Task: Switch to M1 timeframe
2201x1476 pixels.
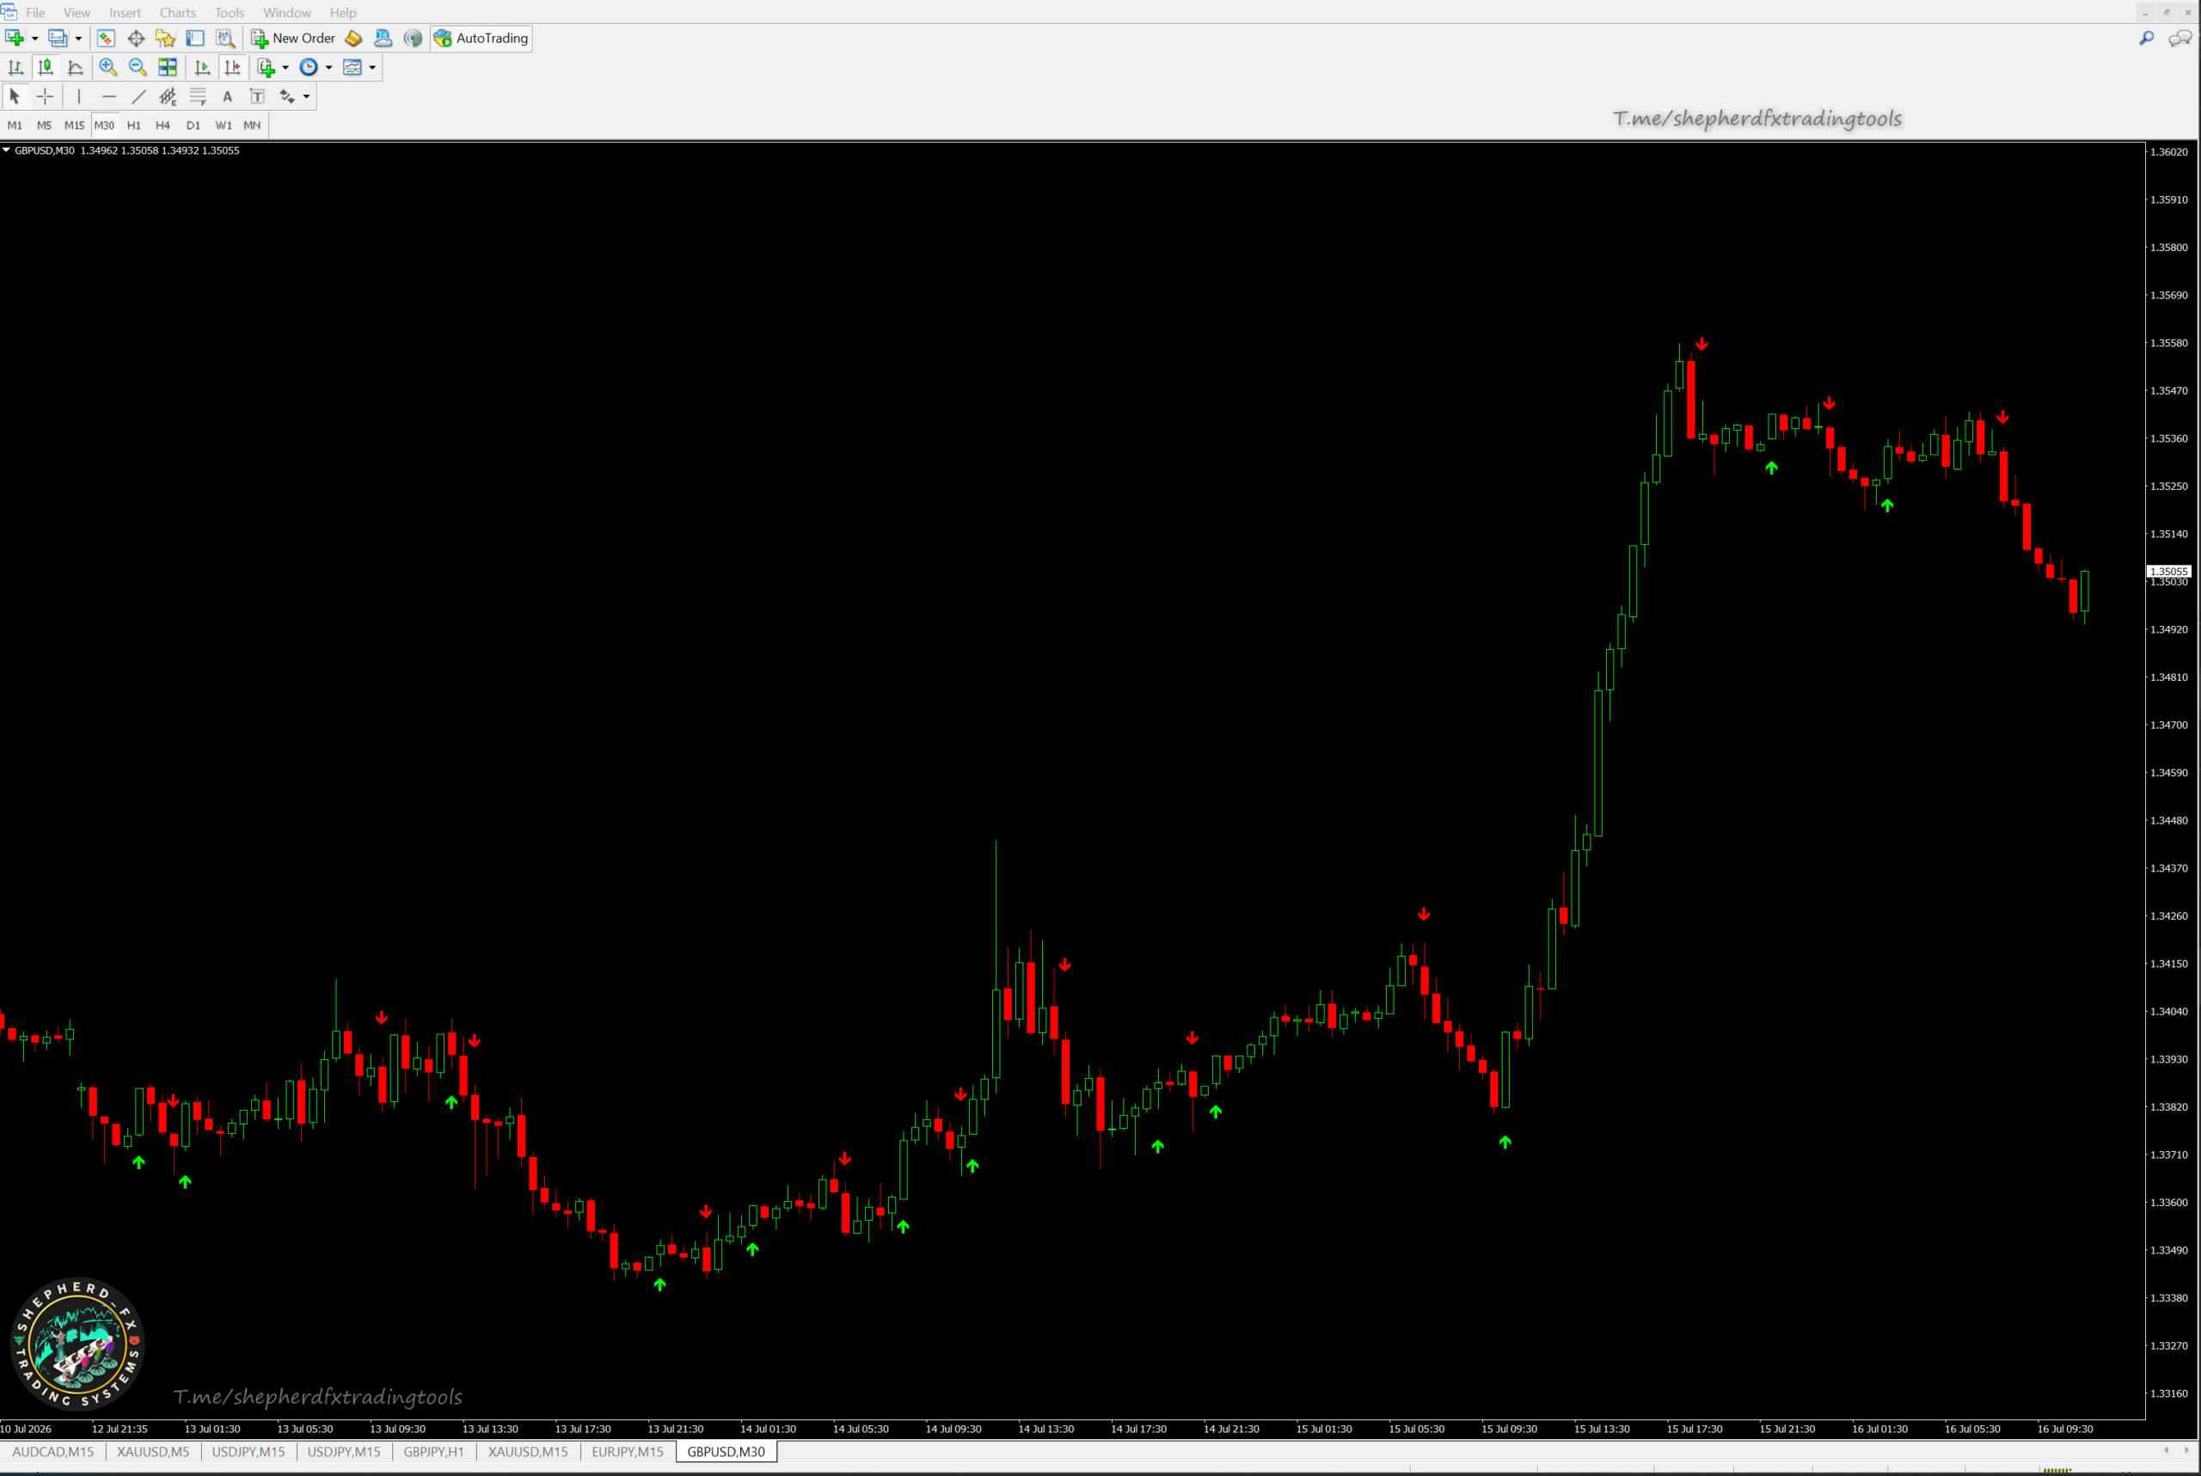Action: tap(15, 126)
